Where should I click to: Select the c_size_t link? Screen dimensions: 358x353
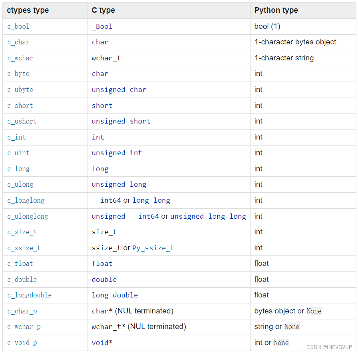22,232
